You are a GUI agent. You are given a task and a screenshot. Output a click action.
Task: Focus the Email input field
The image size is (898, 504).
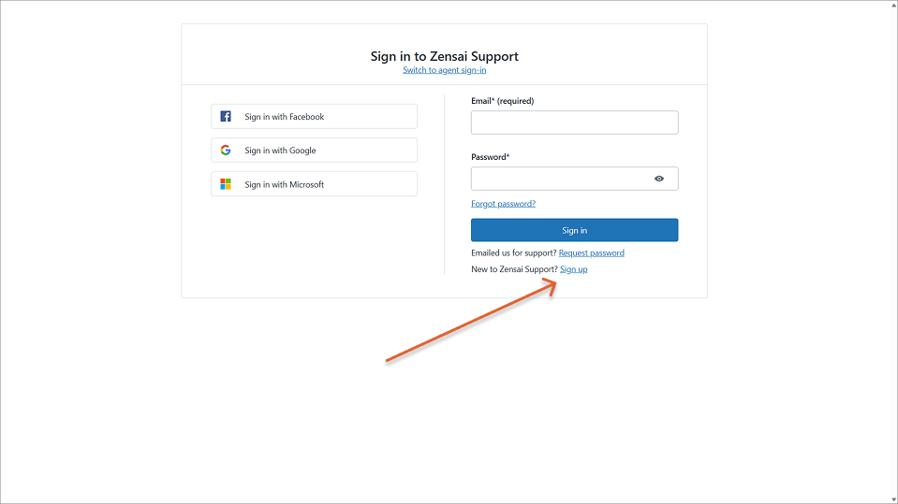(x=574, y=122)
